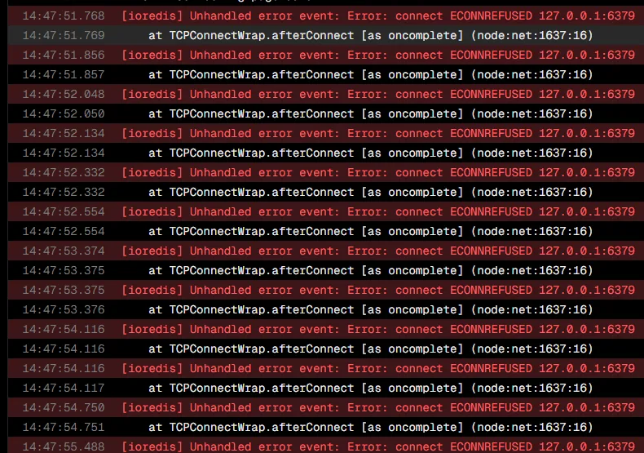
Task: Click the afterConnect trace at 14:47:54.751
Action: coord(326,427)
